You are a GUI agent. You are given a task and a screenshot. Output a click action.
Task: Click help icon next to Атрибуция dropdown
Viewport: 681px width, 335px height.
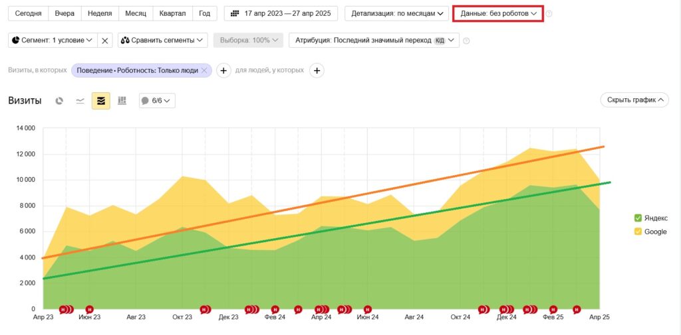[x=466, y=40]
